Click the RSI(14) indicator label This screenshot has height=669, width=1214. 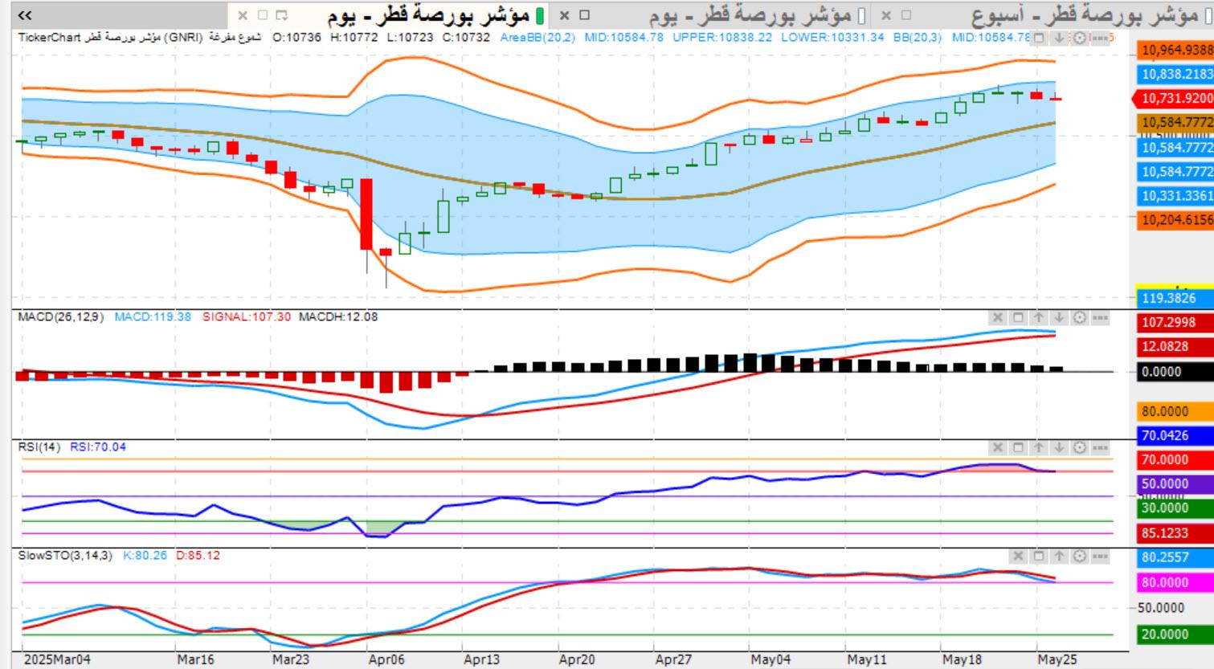pos(39,447)
